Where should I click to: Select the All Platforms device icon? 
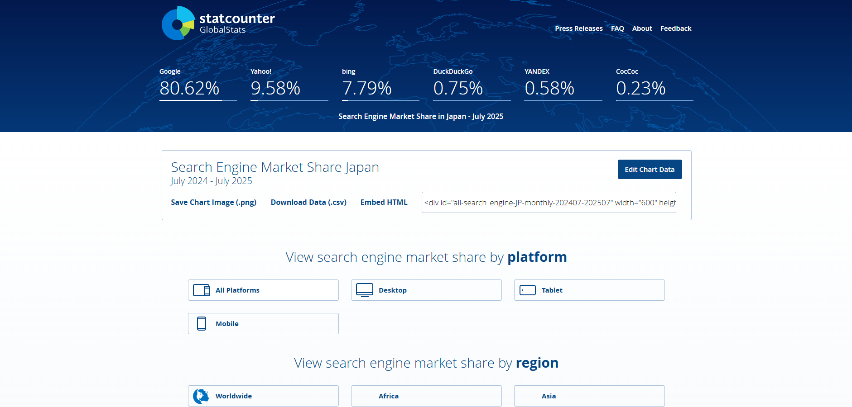point(202,290)
